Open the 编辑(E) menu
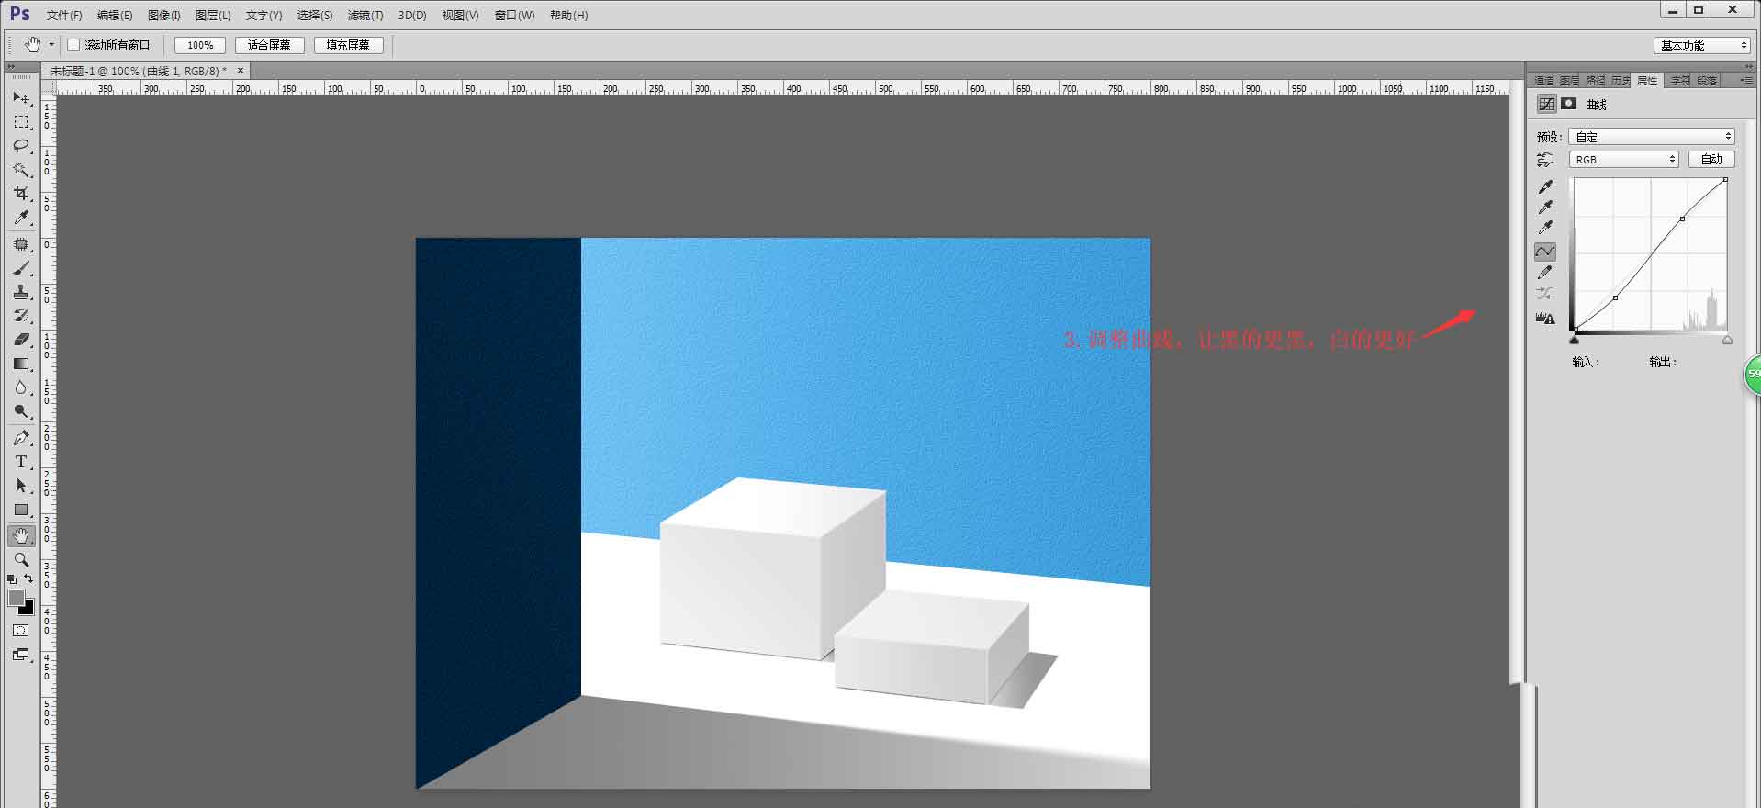The width and height of the screenshot is (1761, 808). (x=115, y=16)
